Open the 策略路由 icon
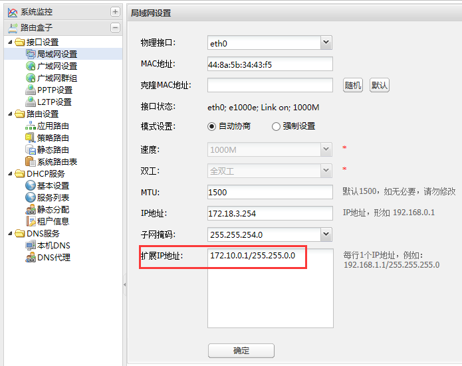Screen dimensions: 462x366 coord(31,137)
